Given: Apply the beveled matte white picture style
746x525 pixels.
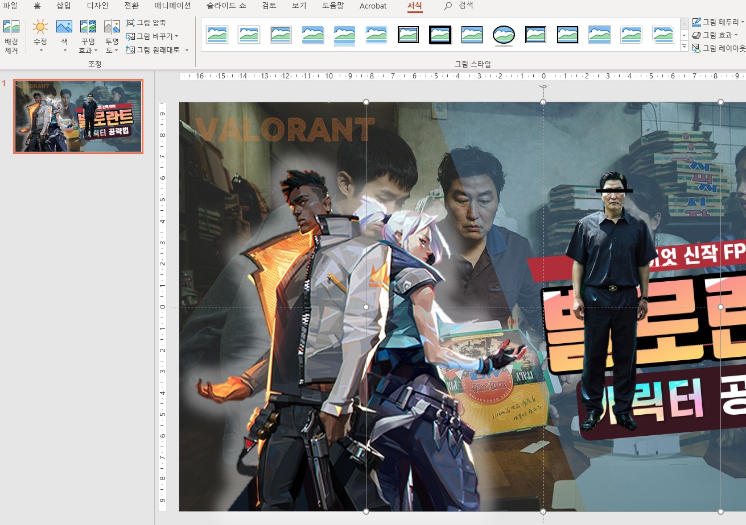Looking at the screenshot, I should pos(249,35).
